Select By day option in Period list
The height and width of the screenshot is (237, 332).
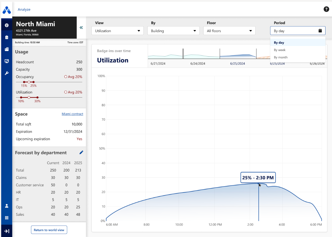(x=298, y=42)
